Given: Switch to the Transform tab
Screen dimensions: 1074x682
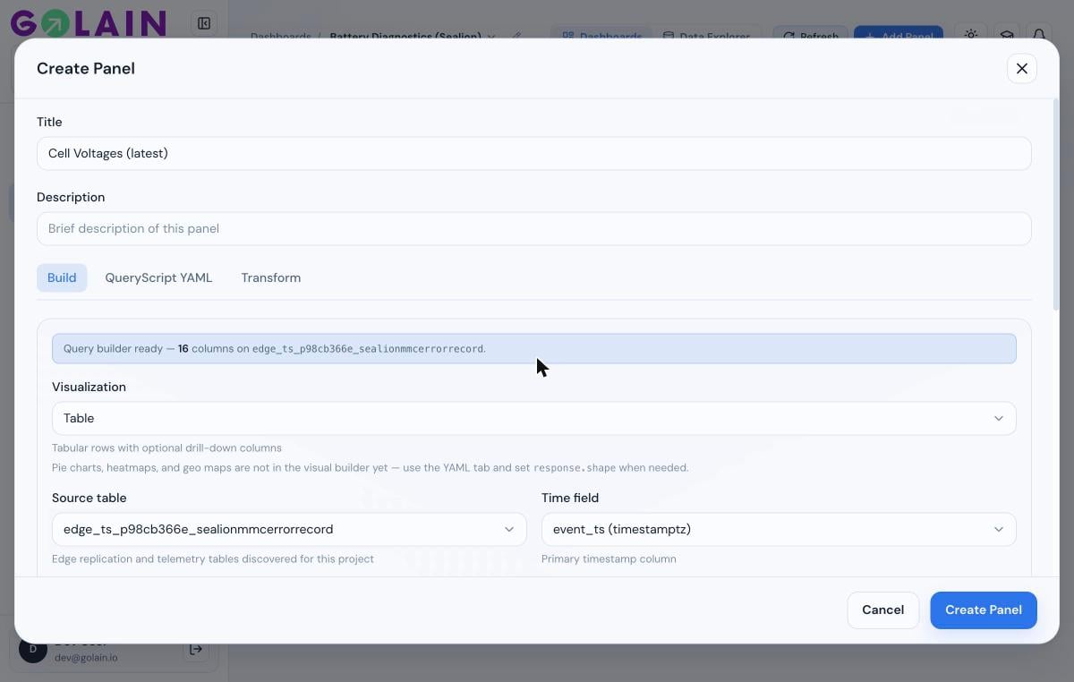Looking at the screenshot, I should tap(270, 277).
